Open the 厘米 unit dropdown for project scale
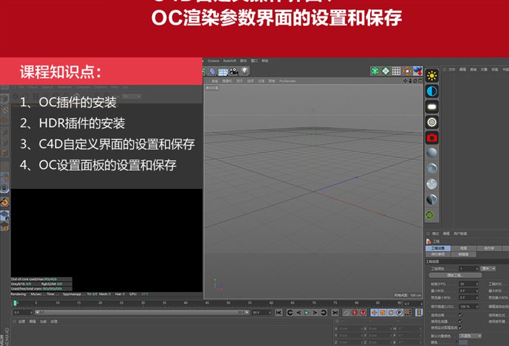 pyautogui.click(x=488, y=268)
